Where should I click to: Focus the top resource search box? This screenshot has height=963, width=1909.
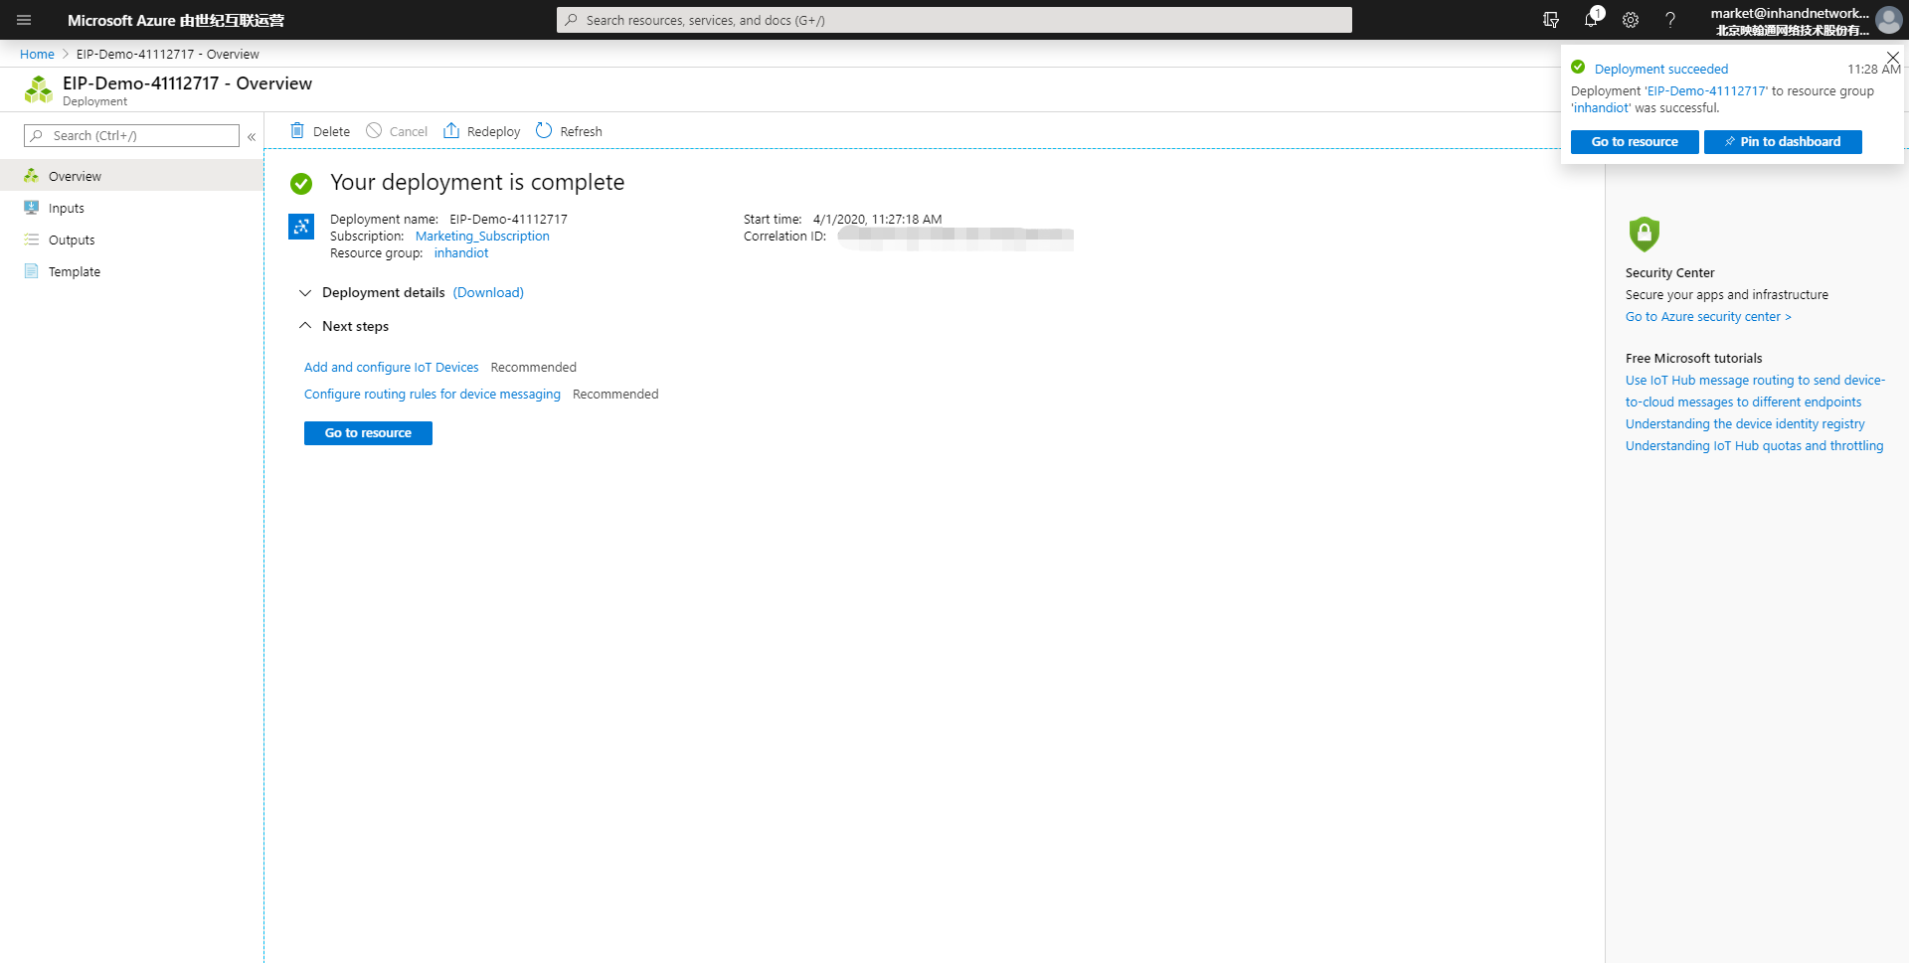(x=954, y=20)
